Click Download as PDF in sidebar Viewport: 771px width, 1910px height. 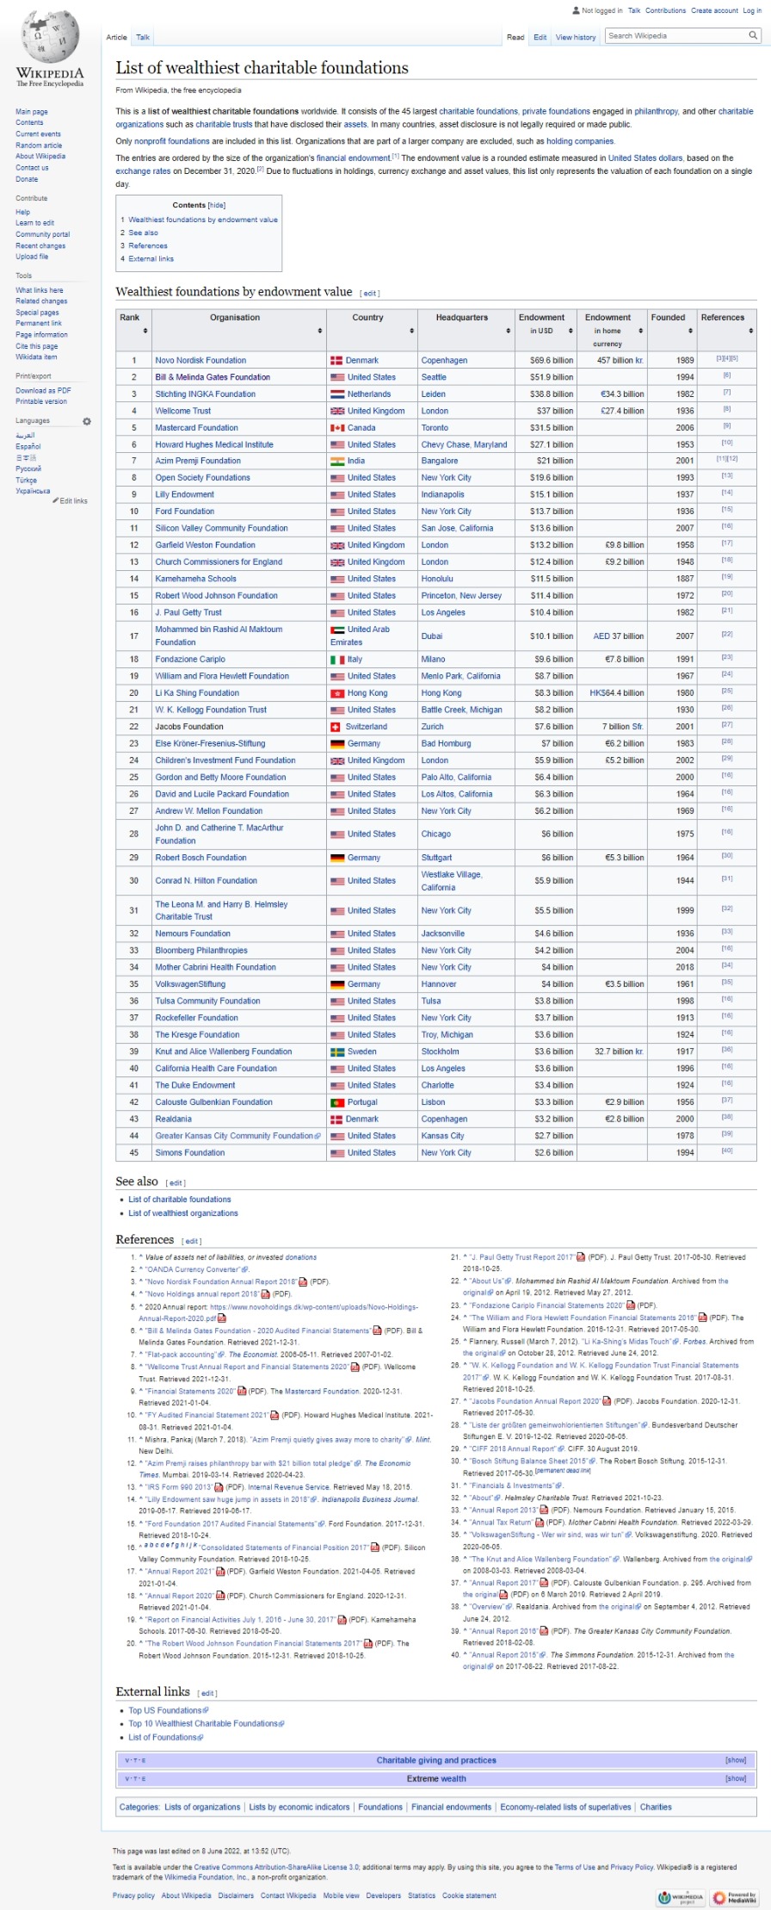click(43, 390)
